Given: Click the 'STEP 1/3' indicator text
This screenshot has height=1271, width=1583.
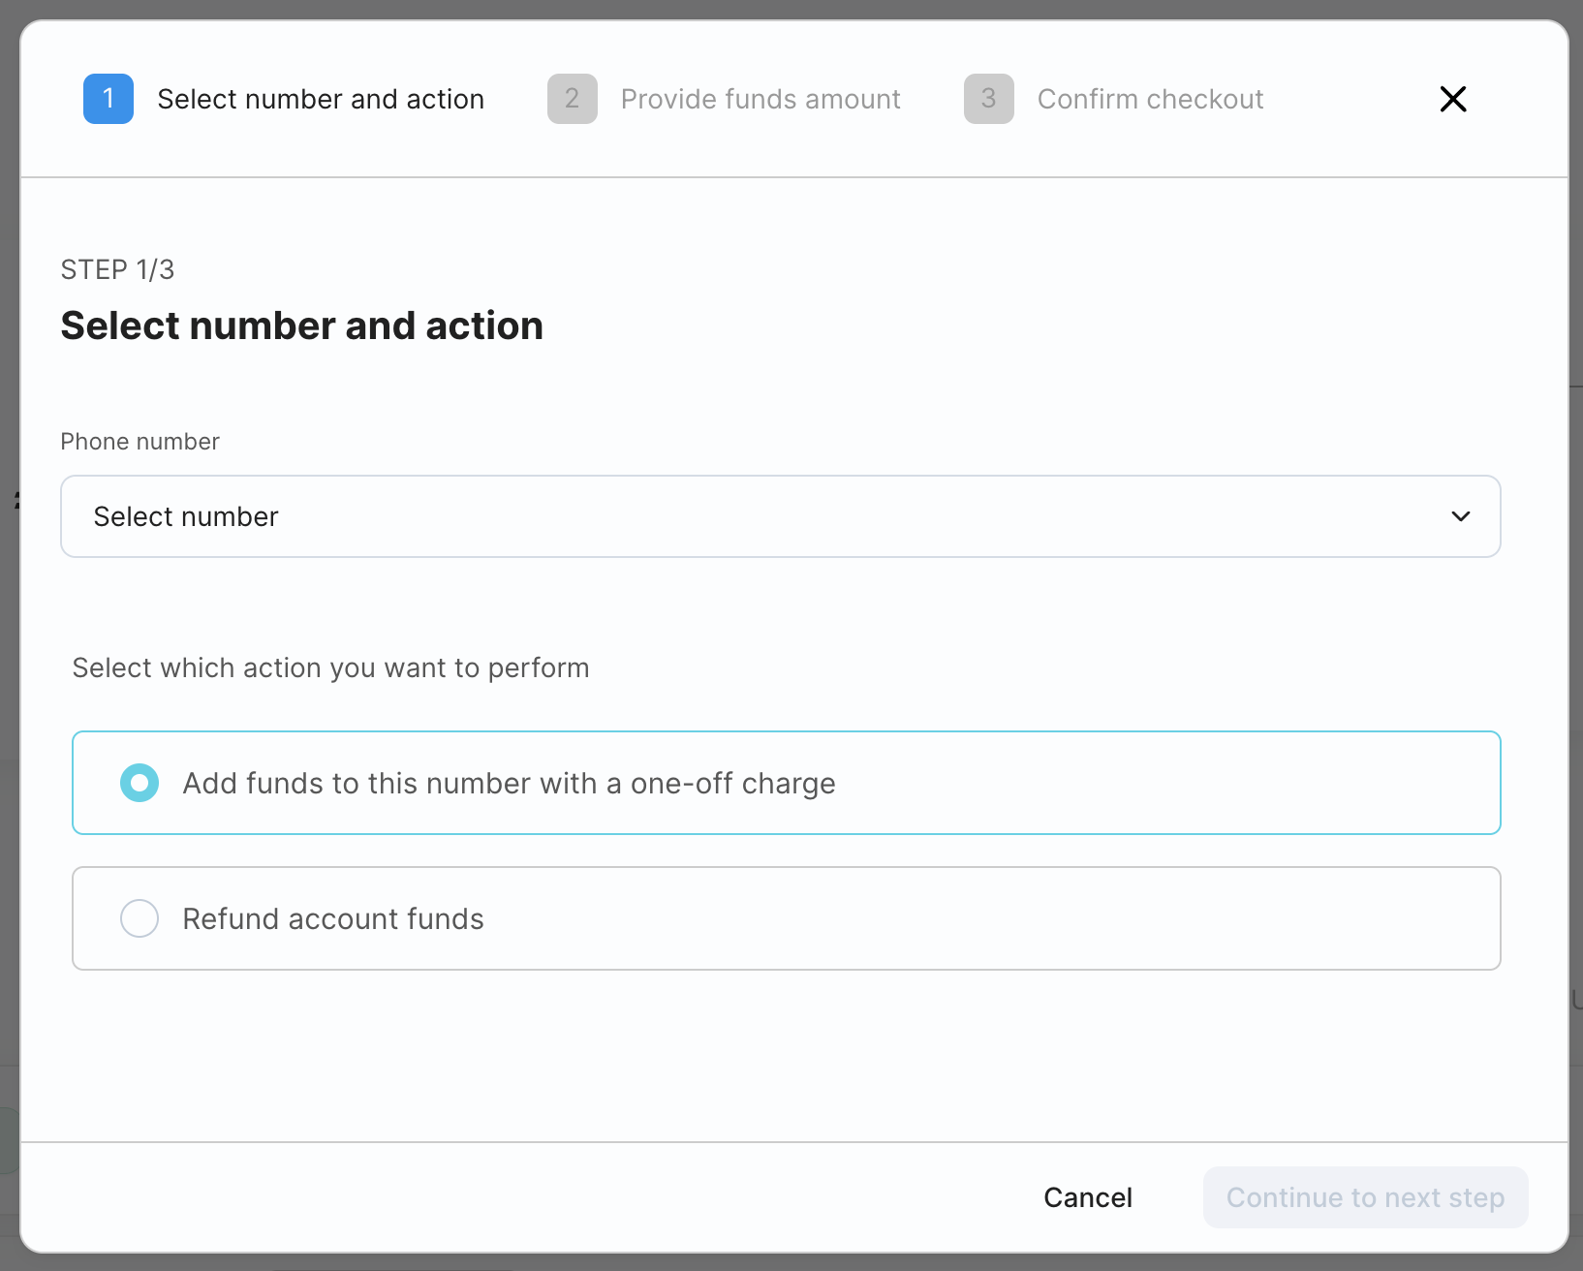Looking at the screenshot, I should (x=117, y=269).
